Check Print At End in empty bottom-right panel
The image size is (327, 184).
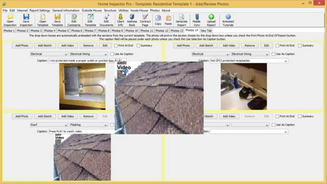tap(277, 116)
